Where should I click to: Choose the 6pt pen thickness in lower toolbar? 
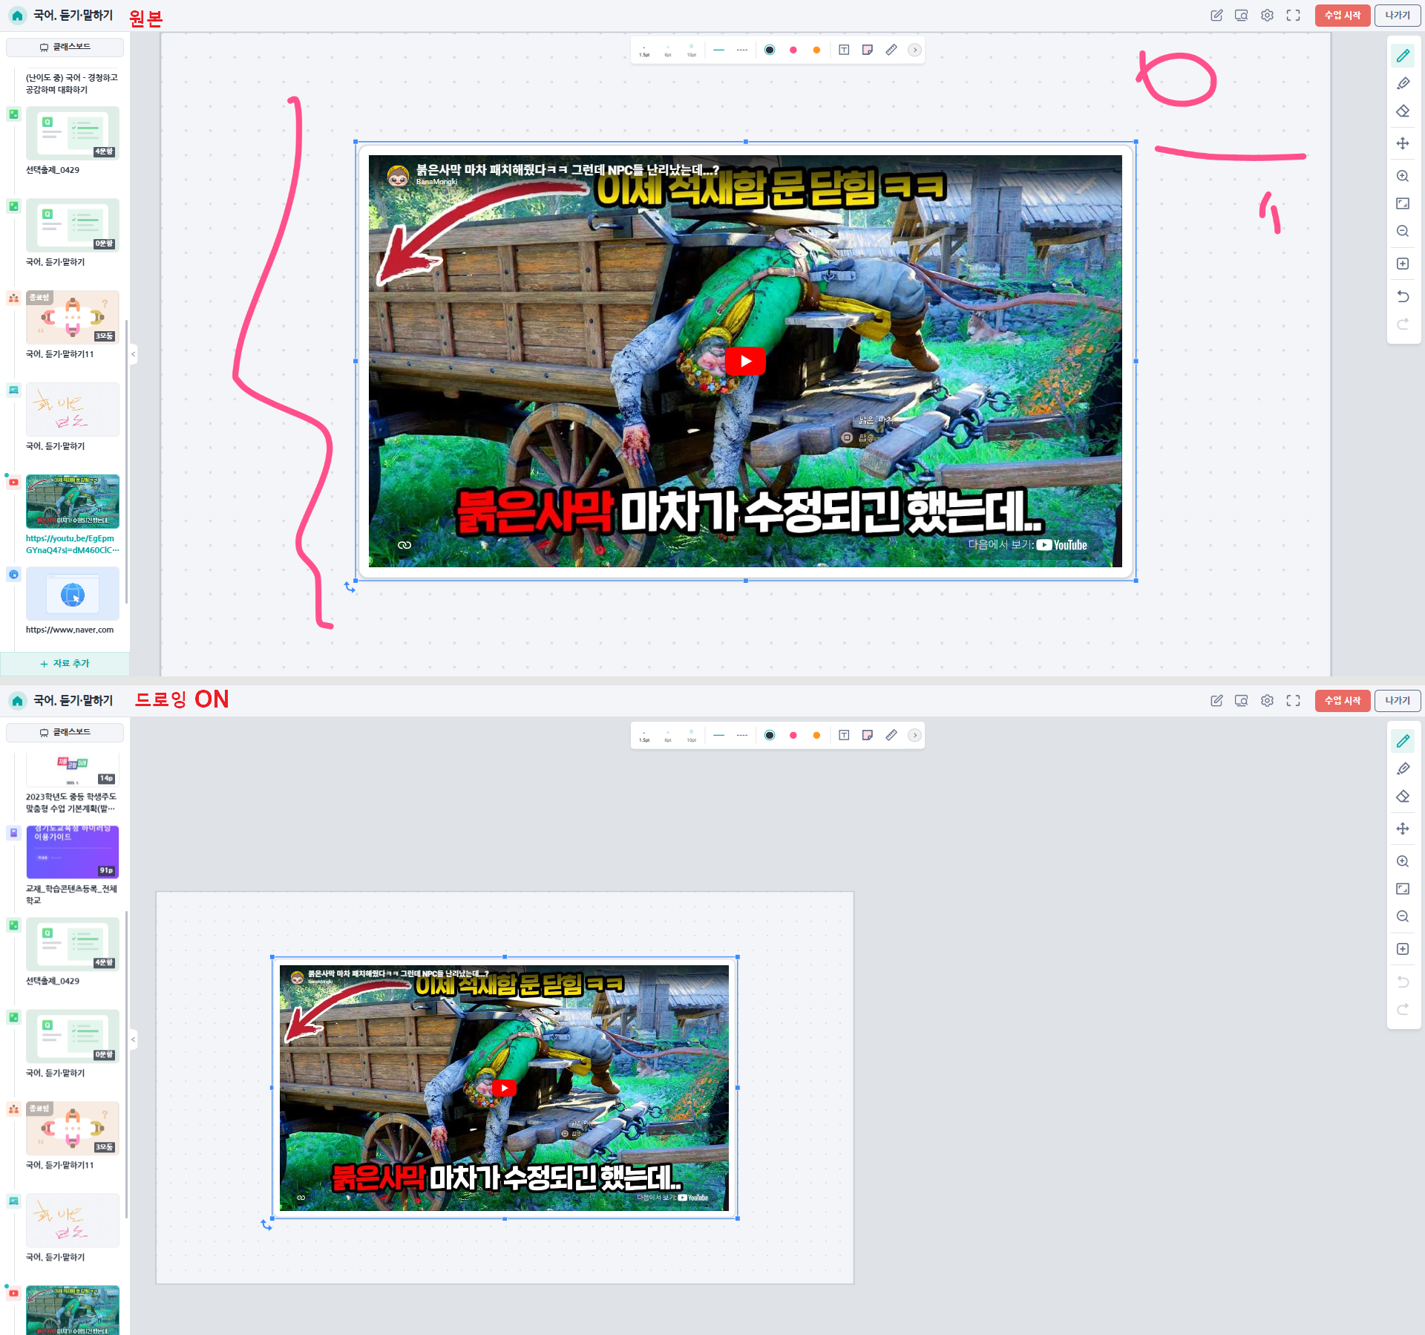[668, 736]
